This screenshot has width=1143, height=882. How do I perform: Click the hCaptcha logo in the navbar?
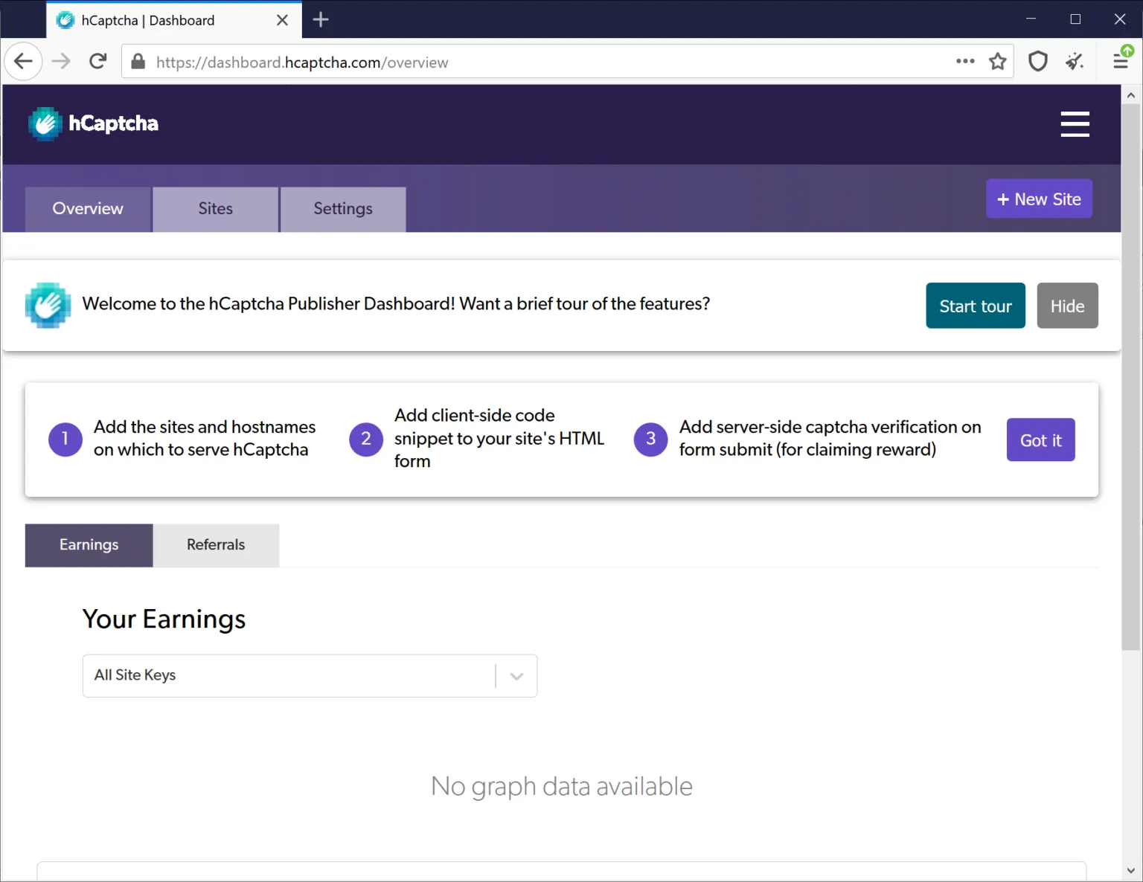(x=92, y=123)
